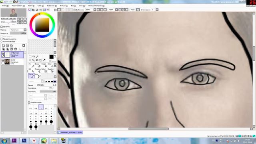Select the Select pen tool
The image size is (256, 144).
[x=44, y=70]
